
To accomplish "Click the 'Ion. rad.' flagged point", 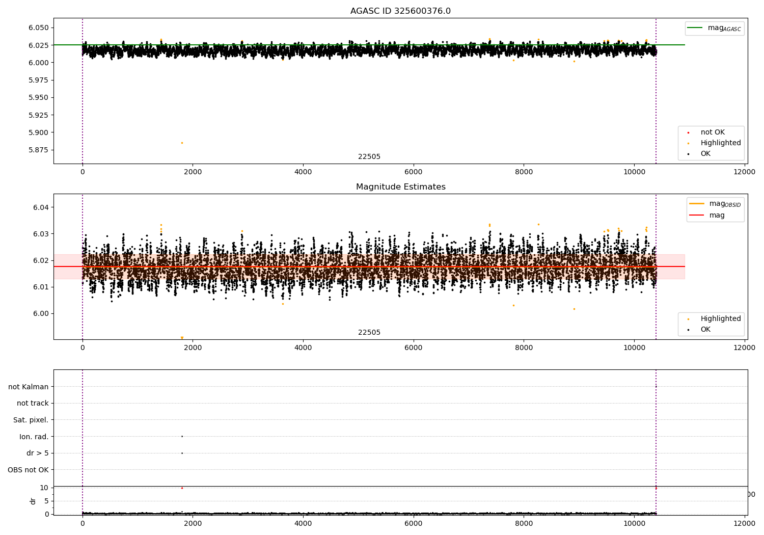I will 182,436.
